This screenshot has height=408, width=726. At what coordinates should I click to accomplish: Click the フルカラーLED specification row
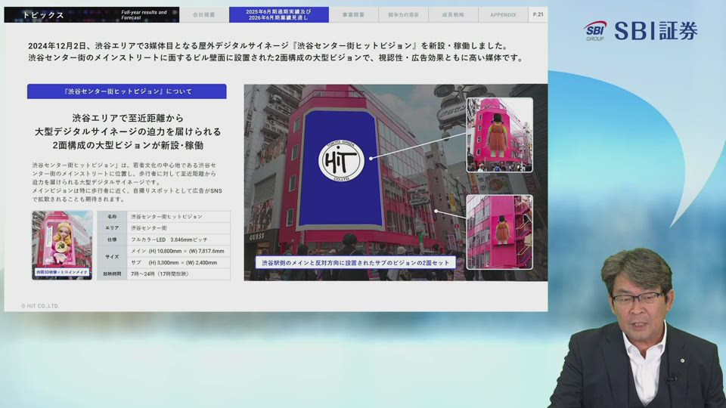point(163,239)
